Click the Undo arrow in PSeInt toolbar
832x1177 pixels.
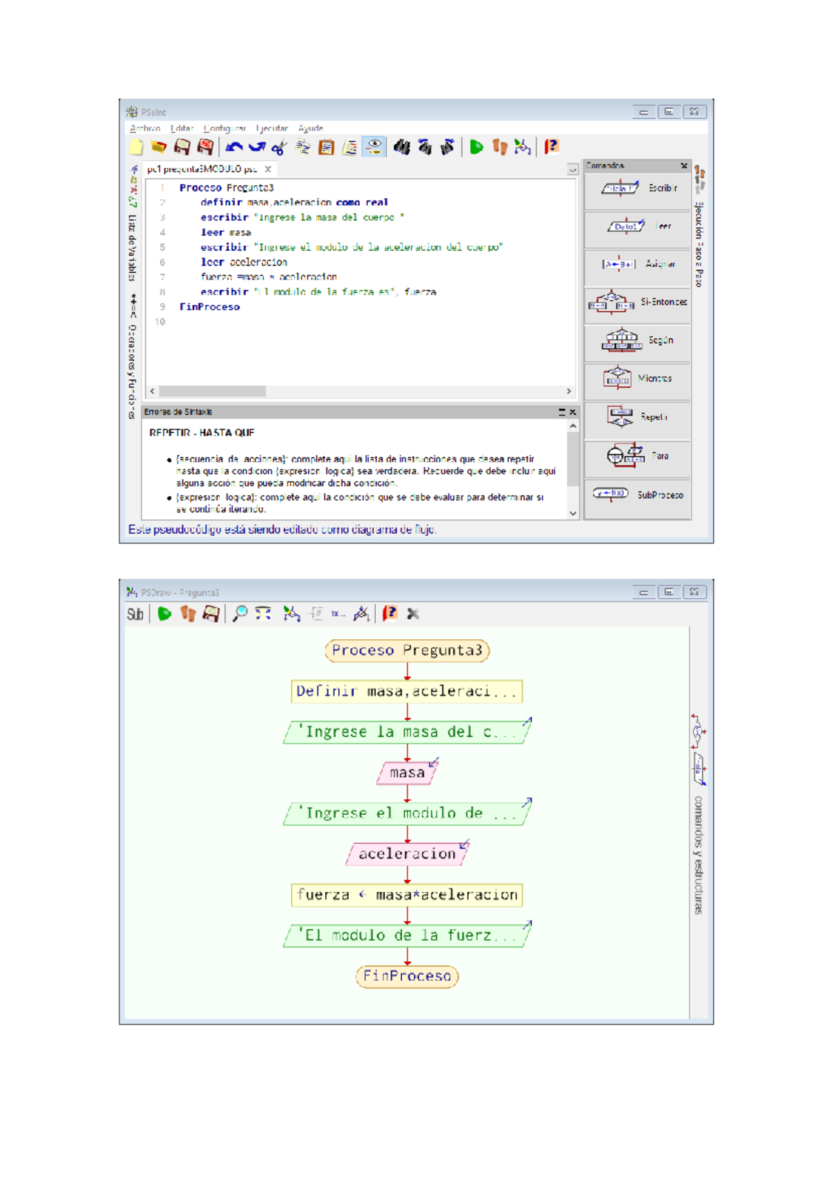pos(234,147)
